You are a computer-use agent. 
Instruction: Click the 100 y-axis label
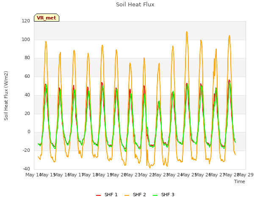pyautogui.click(x=26, y=39)
